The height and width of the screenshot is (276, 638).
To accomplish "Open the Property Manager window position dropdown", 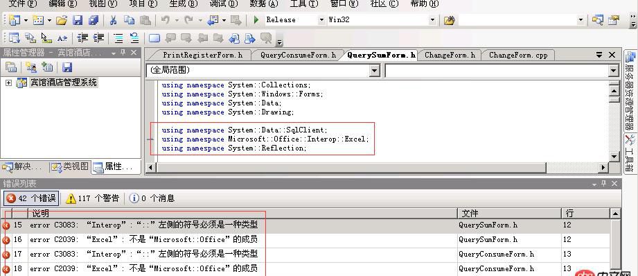I will pyautogui.click(x=113, y=53).
